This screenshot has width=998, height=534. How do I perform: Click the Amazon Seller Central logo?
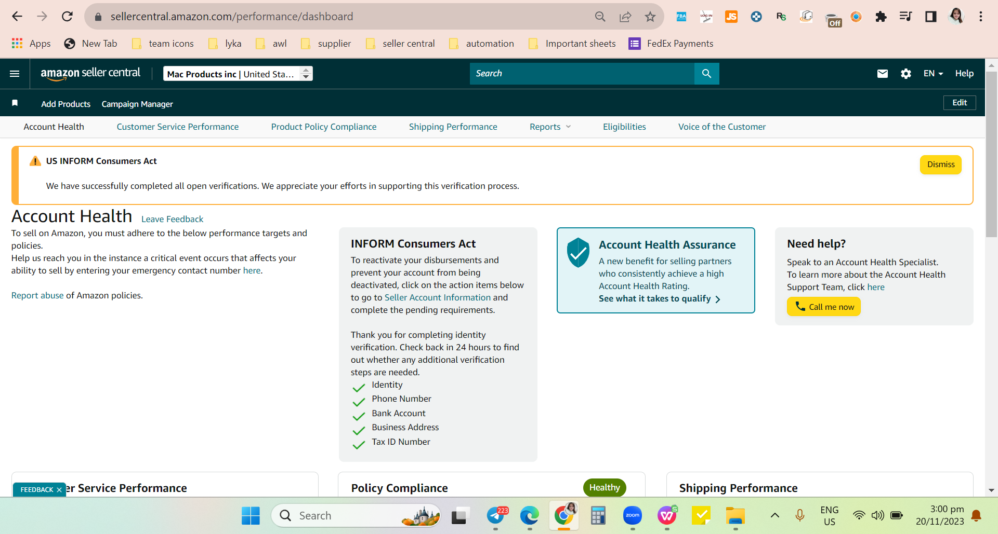pyautogui.click(x=90, y=73)
